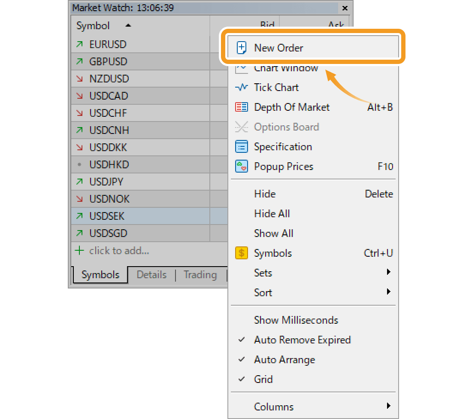Disable Auto Remove Expired

tap(302, 340)
